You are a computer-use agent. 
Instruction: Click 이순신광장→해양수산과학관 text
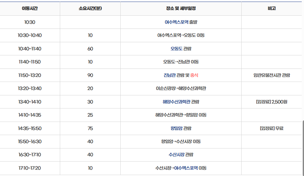tap(181, 88)
